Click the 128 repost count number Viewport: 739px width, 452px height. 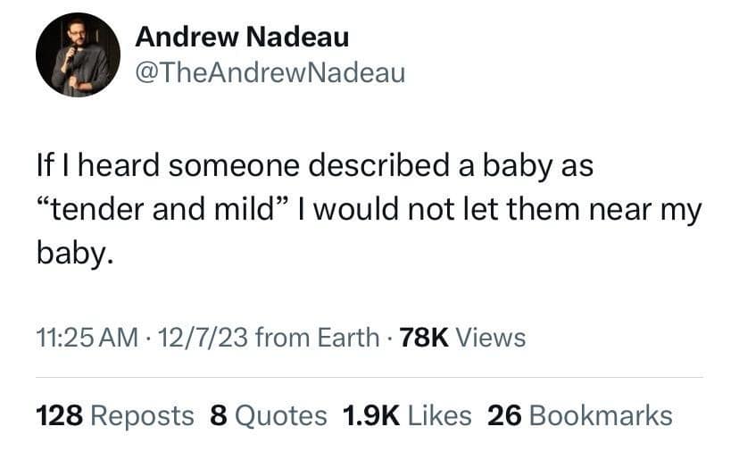point(59,414)
